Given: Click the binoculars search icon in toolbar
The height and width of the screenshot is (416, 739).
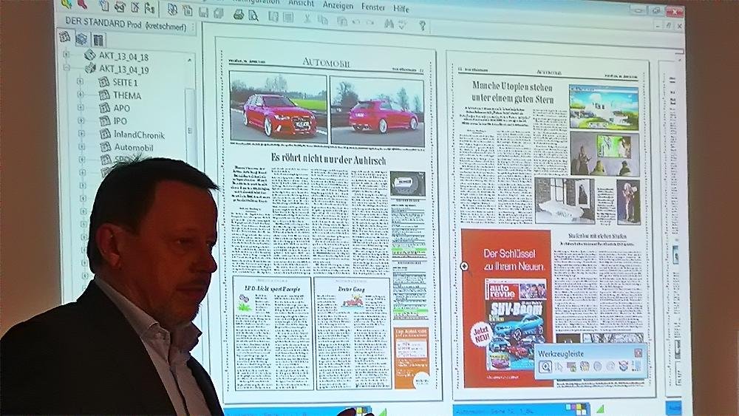Looking at the screenshot, I should point(388,23).
